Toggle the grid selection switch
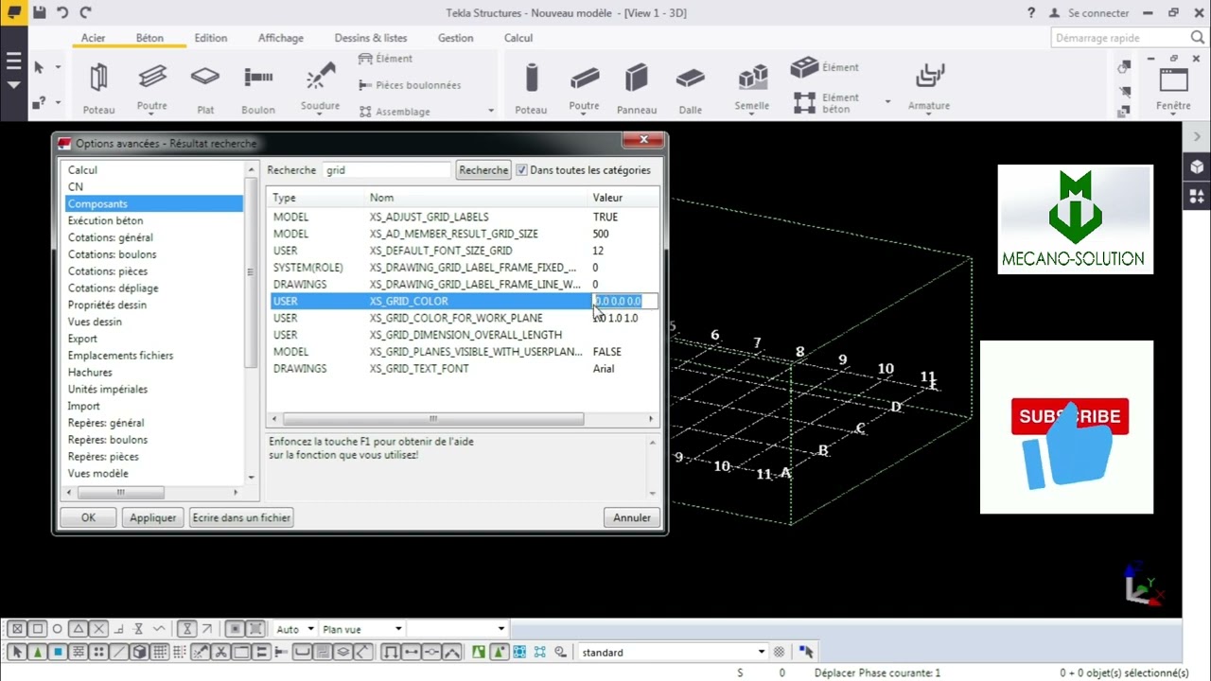The width and height of the screenshot is (1211, 681). 160,652
